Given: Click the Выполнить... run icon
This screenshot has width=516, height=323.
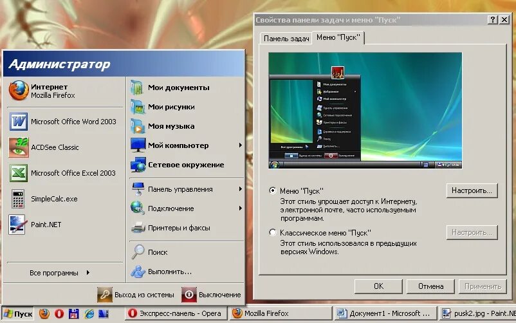Looking at the screenshot, I should [x=138, y=272].
